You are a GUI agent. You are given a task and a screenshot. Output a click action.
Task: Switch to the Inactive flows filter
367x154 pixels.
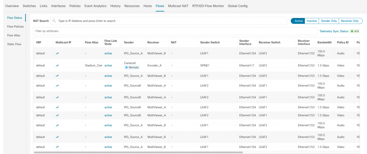point(311,21)
